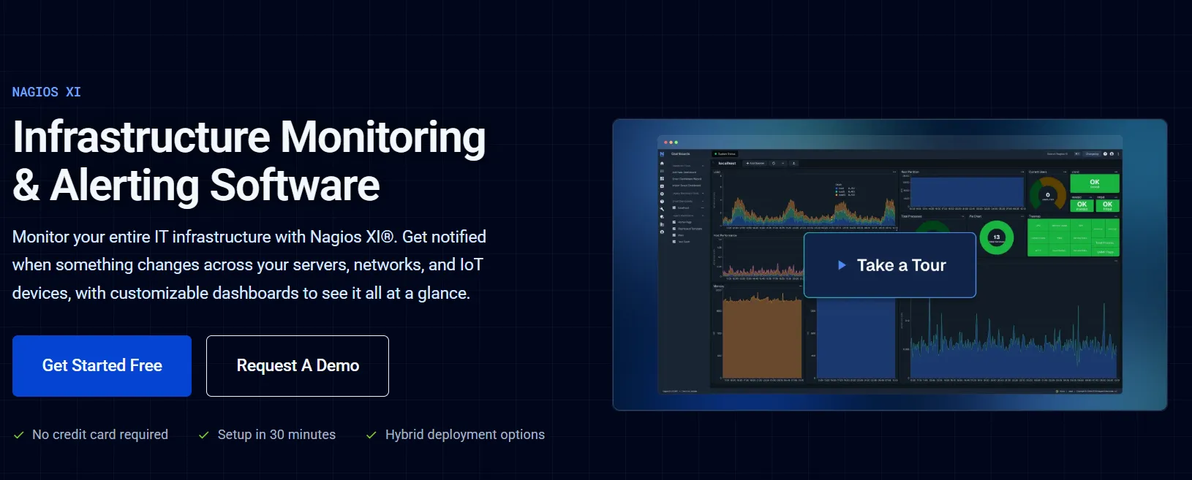Click the Hybrid deployment options text
Viewport: 1192px width, 480px height.
click(465, 435)
